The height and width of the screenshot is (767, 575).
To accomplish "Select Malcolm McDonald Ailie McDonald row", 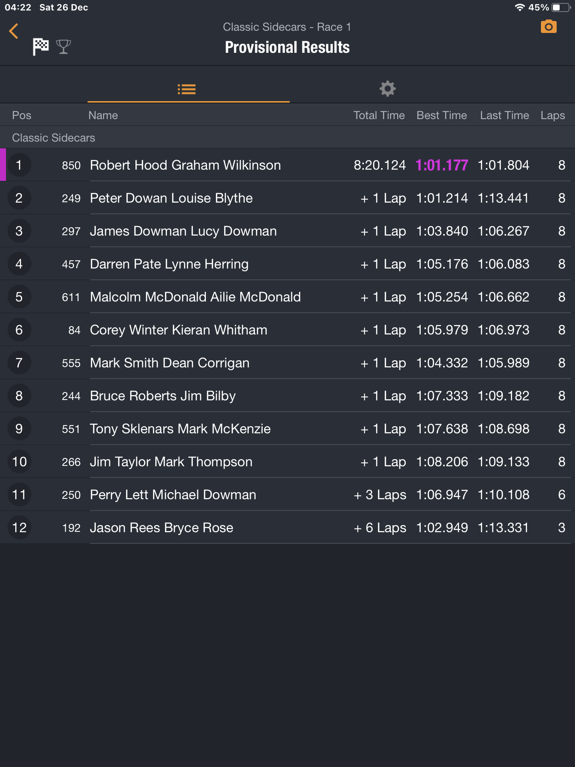I will 195,297.
